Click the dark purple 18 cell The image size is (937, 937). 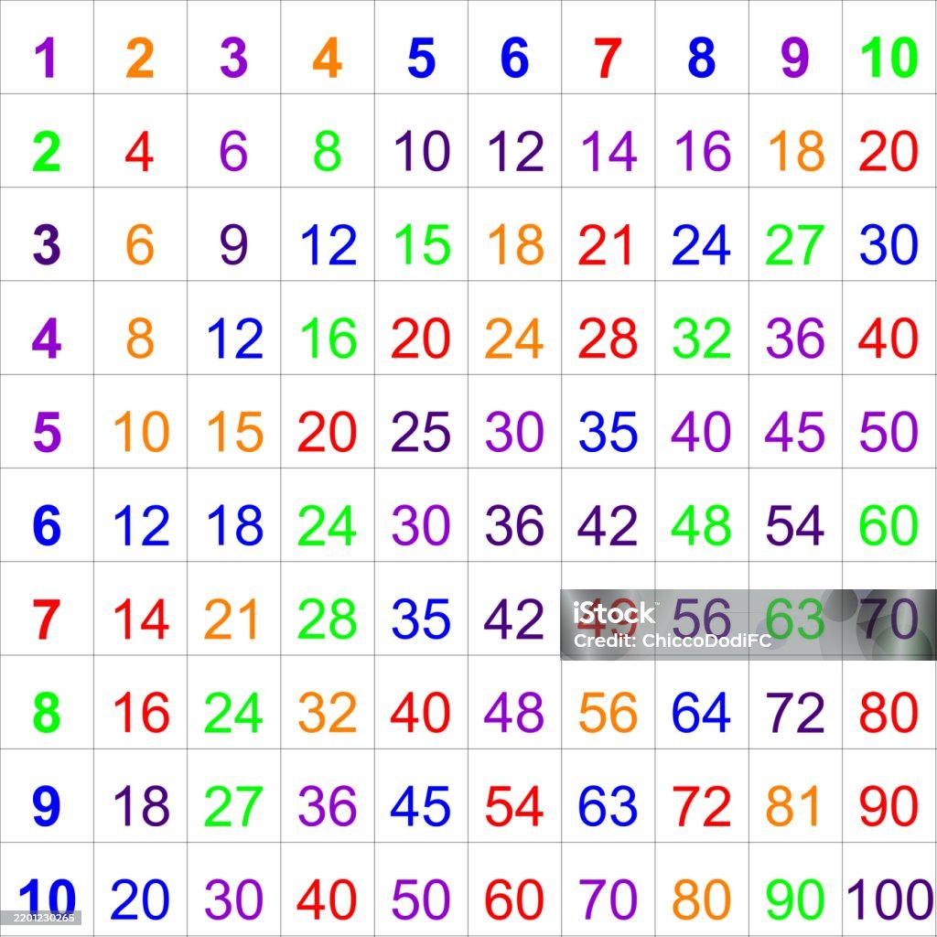(141, 806)
